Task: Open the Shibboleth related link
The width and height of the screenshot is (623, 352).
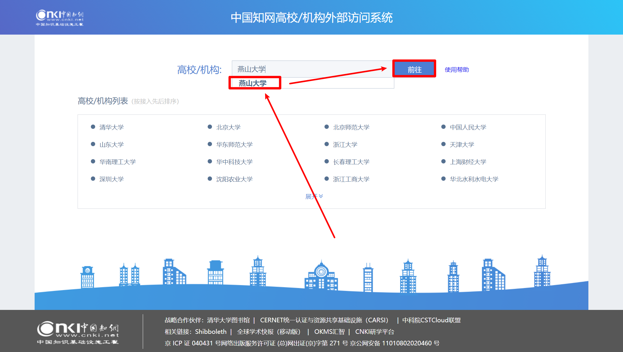Action: [x=210, y=332]
